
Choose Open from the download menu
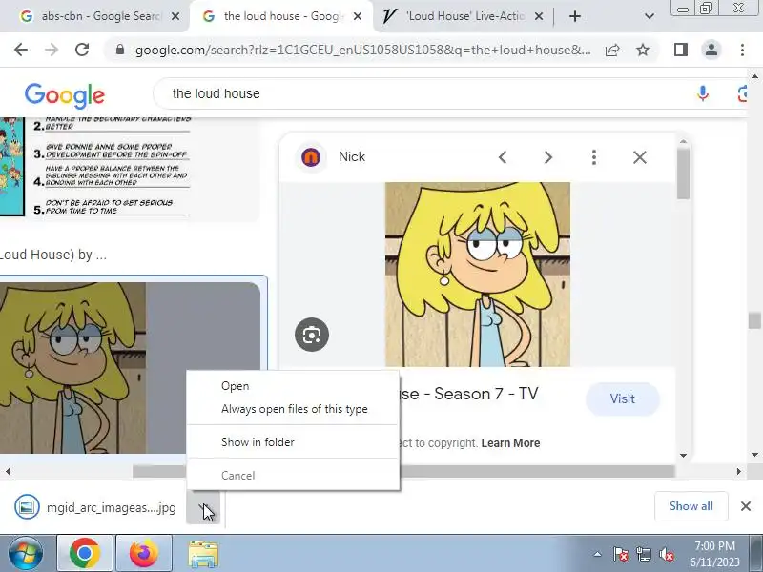293,386
